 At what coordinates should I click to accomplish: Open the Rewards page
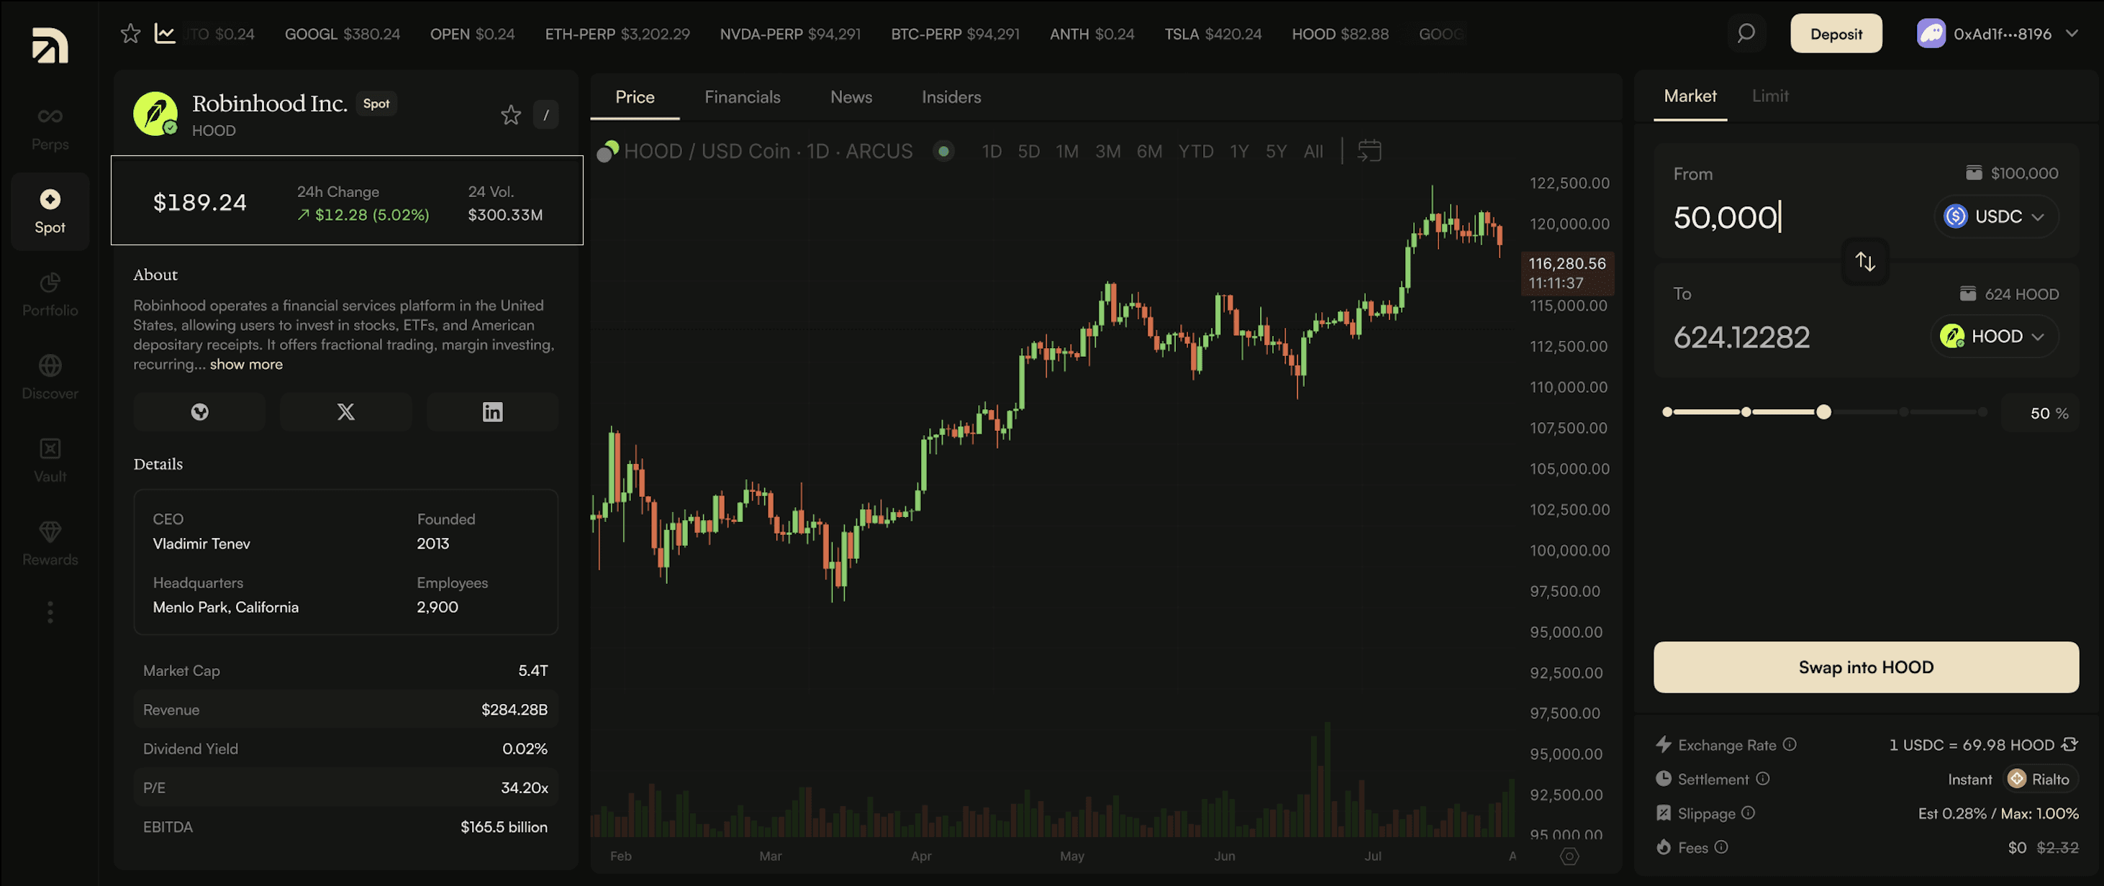(x=50, y=544)
